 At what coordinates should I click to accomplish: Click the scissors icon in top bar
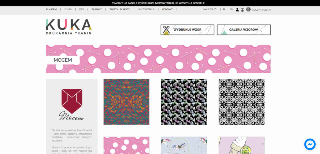point(242,9)
